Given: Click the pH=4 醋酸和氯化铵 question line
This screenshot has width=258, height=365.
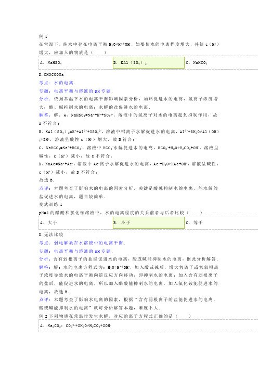Looking at the screenshot, I should point(120,213).
